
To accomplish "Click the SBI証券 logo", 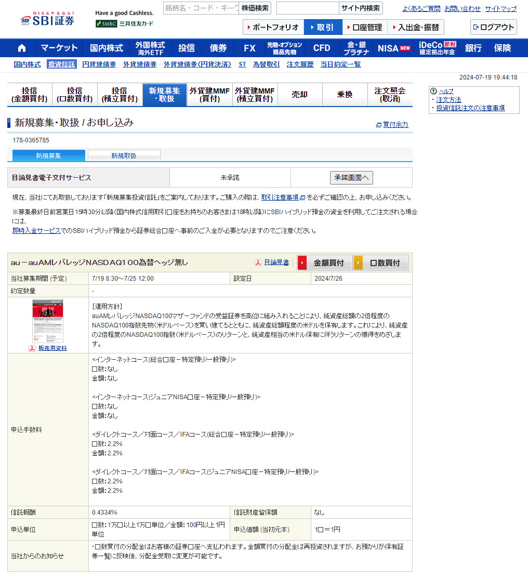I will point(47,19).
